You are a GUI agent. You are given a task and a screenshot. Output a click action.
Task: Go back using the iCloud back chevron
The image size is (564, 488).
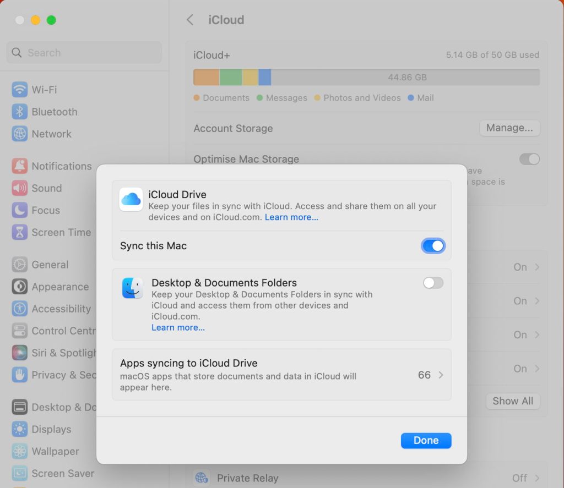click(190, 20)
